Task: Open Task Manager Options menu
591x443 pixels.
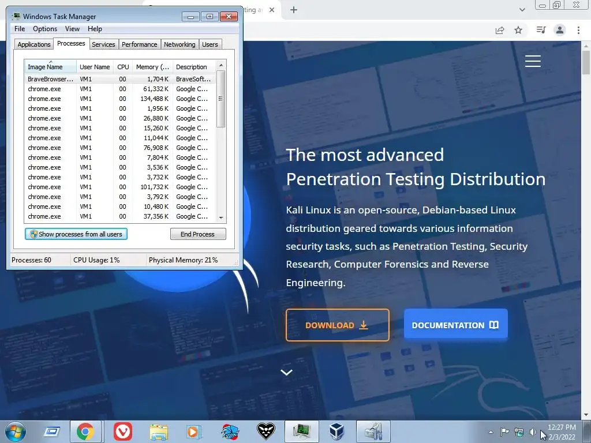Action: click(45, 29)
